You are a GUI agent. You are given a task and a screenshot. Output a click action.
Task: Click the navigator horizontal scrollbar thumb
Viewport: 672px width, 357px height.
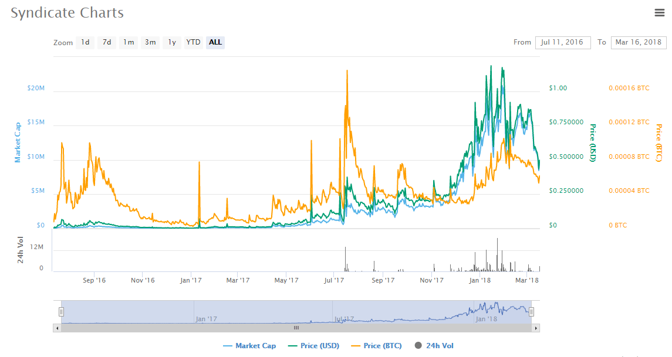296,328
